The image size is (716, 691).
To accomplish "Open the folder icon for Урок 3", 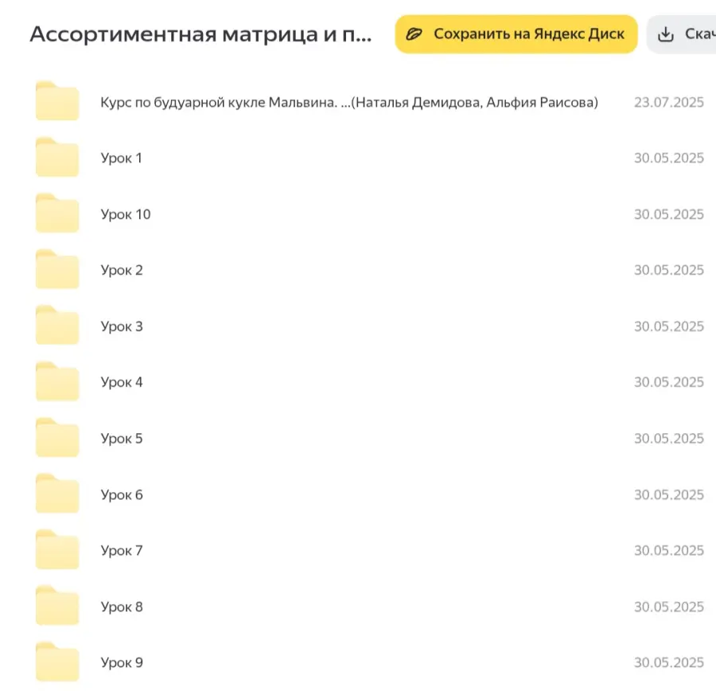I will click(x=56, y=326).
